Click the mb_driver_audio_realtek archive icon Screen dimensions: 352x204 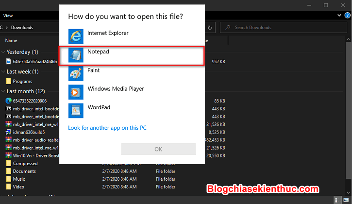click(9, 140)
